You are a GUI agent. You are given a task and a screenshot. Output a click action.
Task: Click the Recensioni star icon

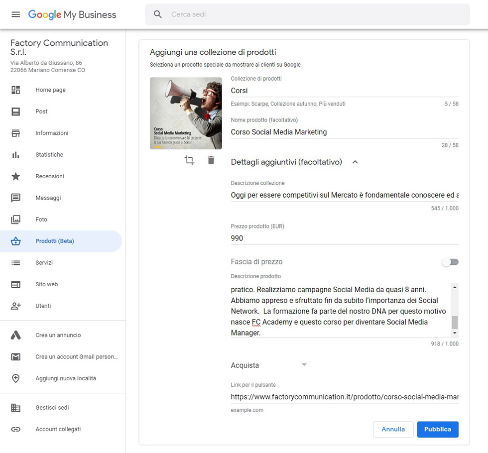click(15, 176)
